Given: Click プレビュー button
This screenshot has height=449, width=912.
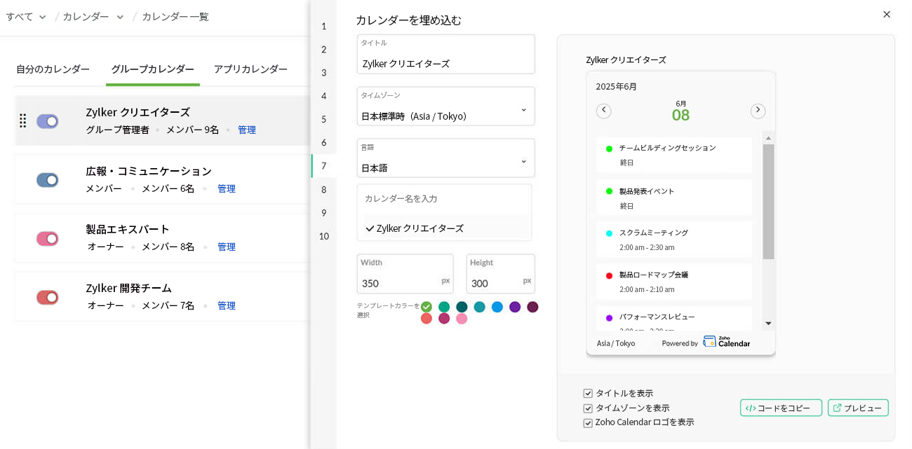Looking at the screenshot, I should click(x=858, y=408).
